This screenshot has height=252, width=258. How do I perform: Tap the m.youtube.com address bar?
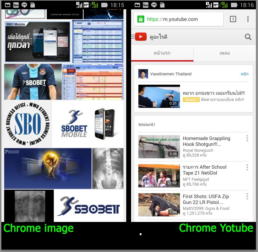[x=179, y=19]
